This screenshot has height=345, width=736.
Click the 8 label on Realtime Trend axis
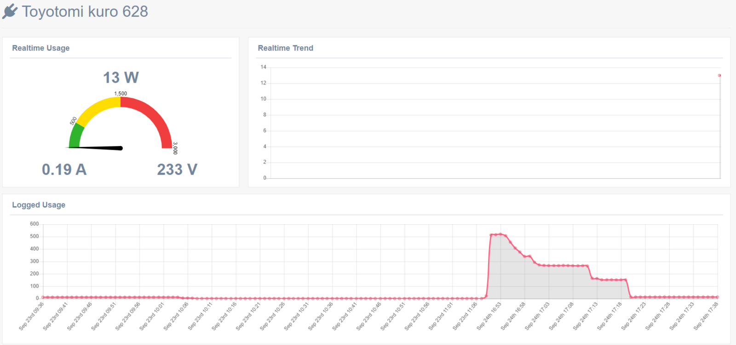(264, 115)
